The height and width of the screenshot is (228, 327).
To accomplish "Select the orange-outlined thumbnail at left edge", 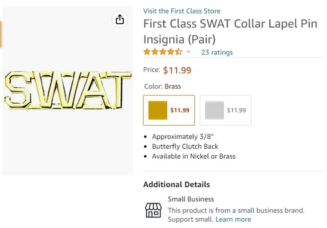I will tap(1, 34).
